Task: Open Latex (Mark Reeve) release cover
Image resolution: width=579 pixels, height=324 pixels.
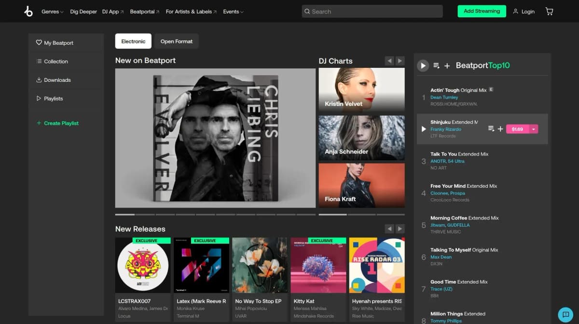Action: (x=201, y=265)
